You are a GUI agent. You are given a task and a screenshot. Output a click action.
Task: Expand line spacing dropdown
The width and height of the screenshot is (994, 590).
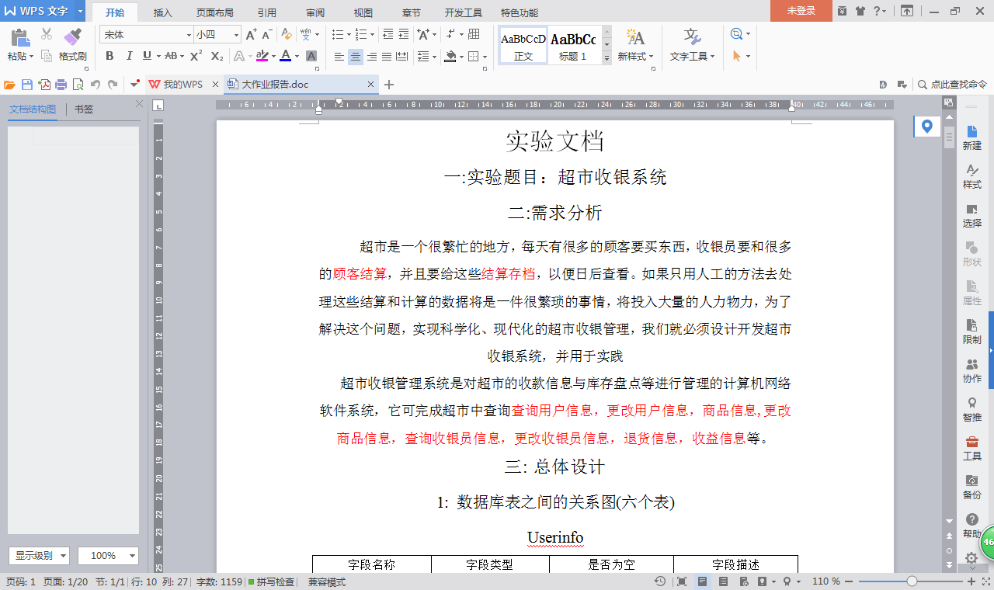[x=434, y=57]
